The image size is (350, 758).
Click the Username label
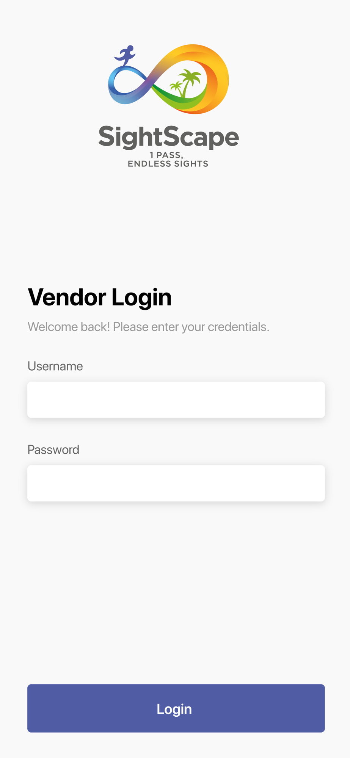pyautogui.click(x=55, y=366)
